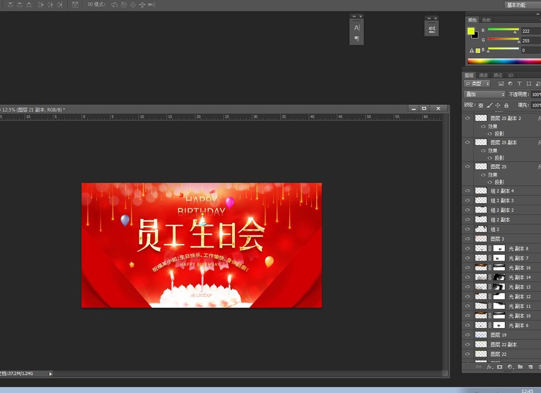The image size is (541, 393).
Task: Toggle visibility of 光 副本 16 layer
Action: (x=468, y=267)
